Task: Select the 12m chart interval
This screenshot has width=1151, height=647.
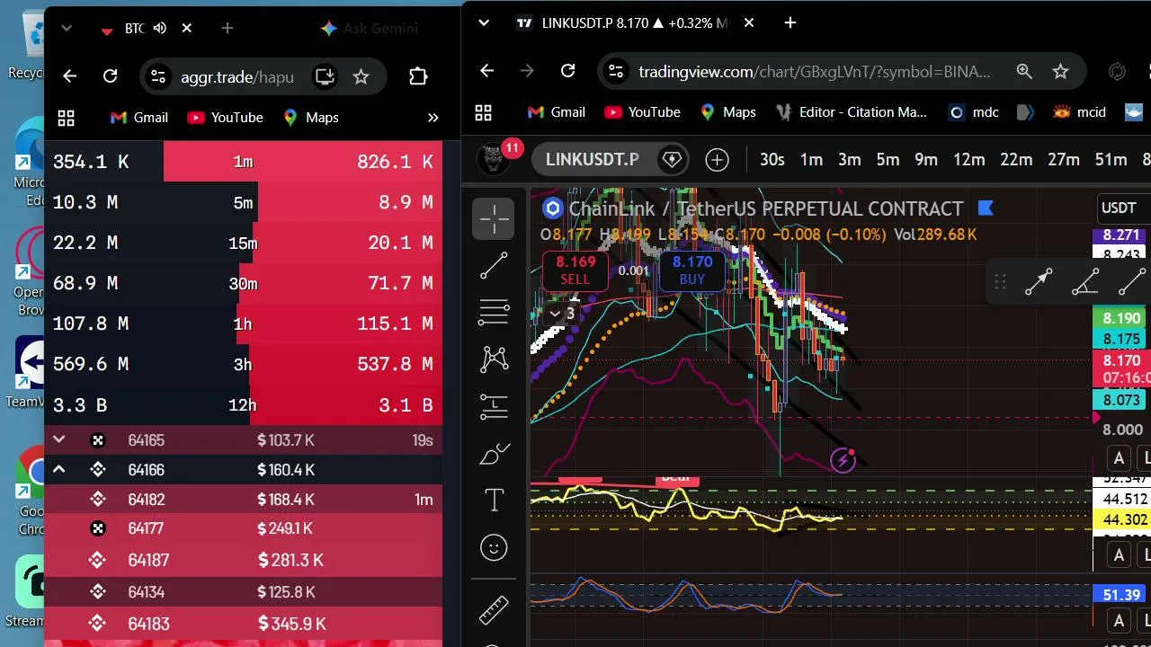Action: pos(968,160)
